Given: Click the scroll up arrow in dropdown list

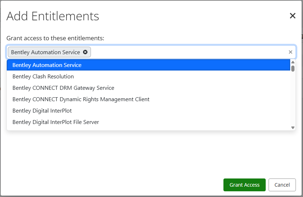Looking at the screenshot, I should click(x=293, y=62).
